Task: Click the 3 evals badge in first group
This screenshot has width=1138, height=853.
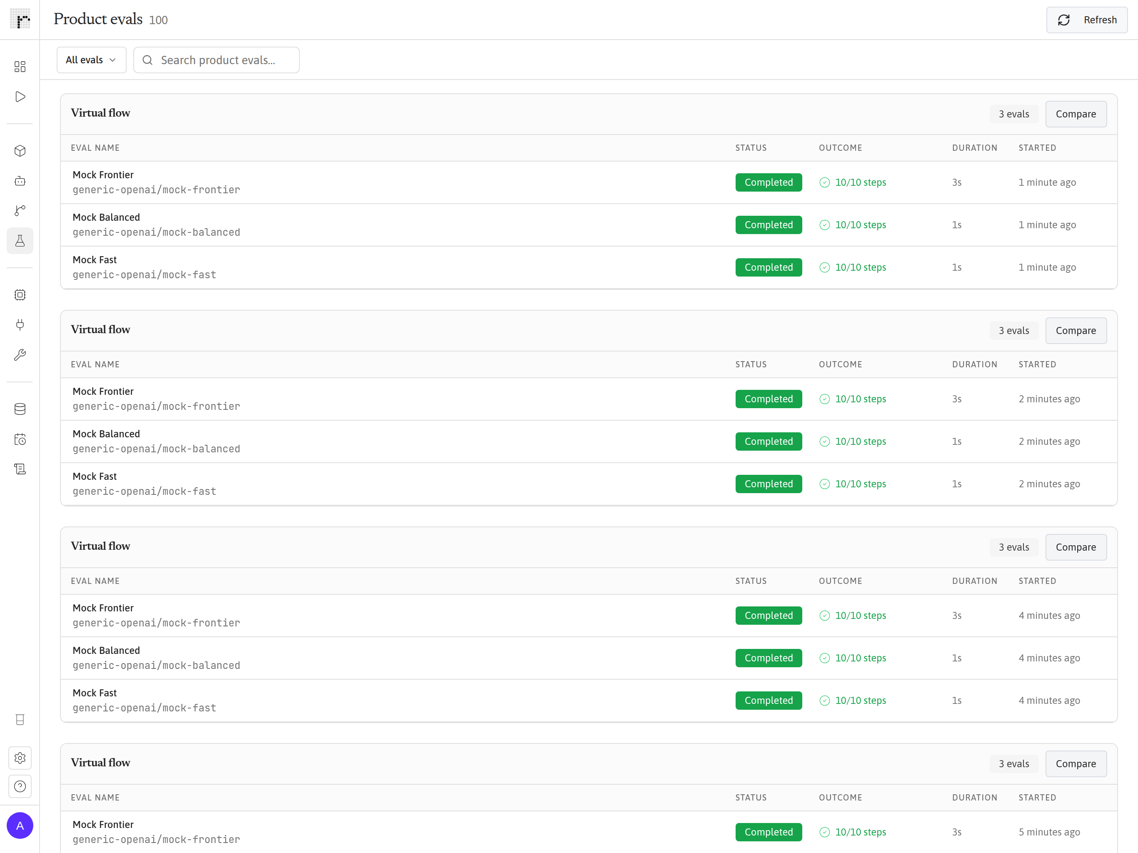Action: tap(1013, 114)
